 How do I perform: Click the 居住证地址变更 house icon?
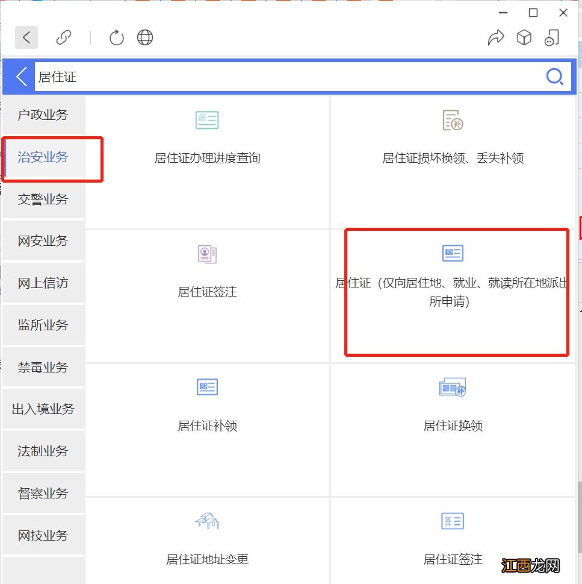point(207,520)
